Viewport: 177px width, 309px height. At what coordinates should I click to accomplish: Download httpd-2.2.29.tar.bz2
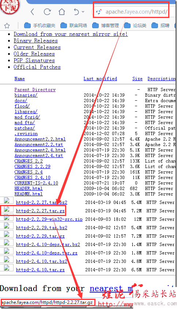(42, 228)
